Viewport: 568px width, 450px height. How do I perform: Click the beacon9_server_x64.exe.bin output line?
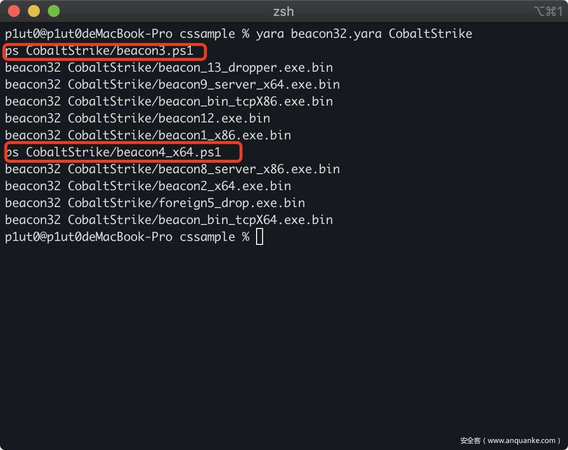click(172, 85)
